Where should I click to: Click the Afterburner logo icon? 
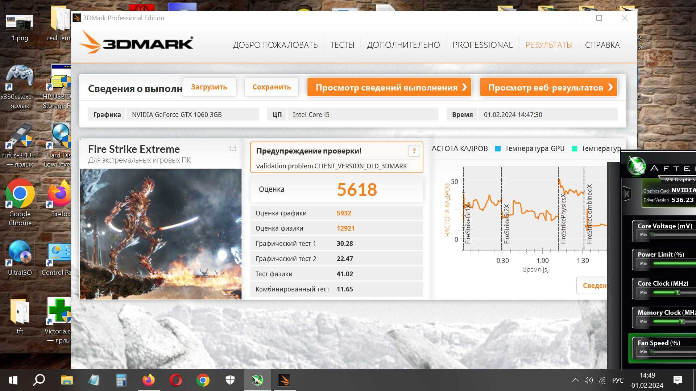(636, 166)
